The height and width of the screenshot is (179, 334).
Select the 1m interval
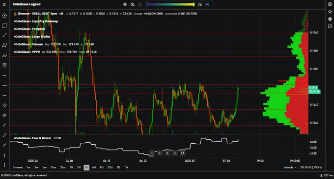28,168
